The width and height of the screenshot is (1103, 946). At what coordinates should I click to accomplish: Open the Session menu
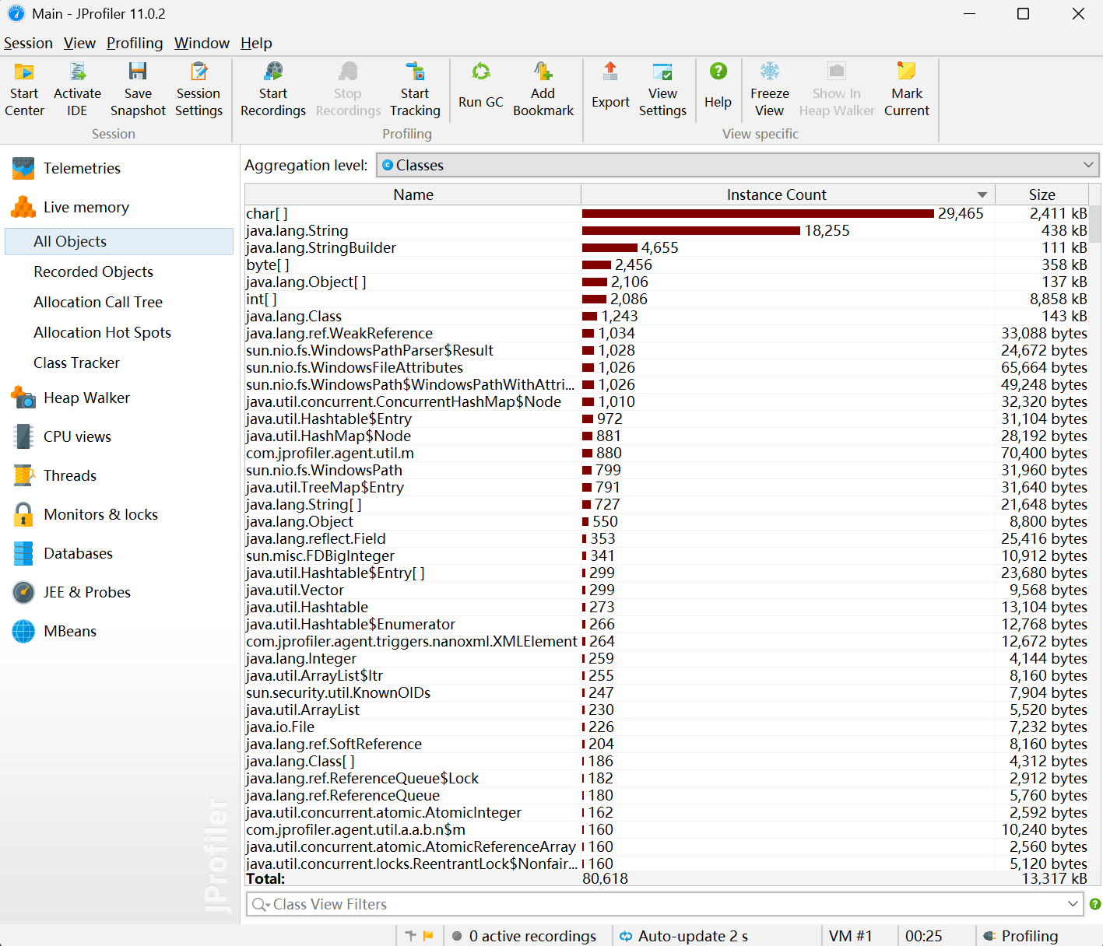(28, 43)
